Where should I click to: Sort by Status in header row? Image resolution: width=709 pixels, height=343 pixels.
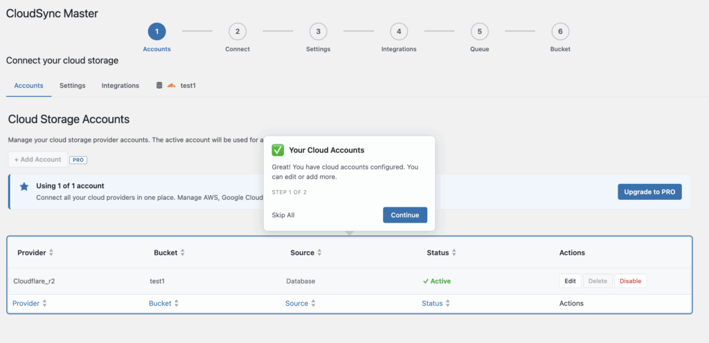coord(454,253)
